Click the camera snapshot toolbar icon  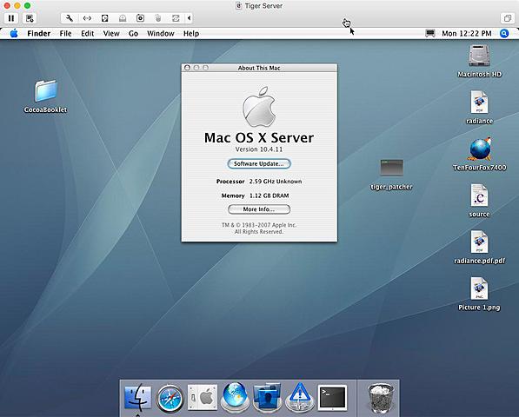pyautogui.click(x=140, y=18)
